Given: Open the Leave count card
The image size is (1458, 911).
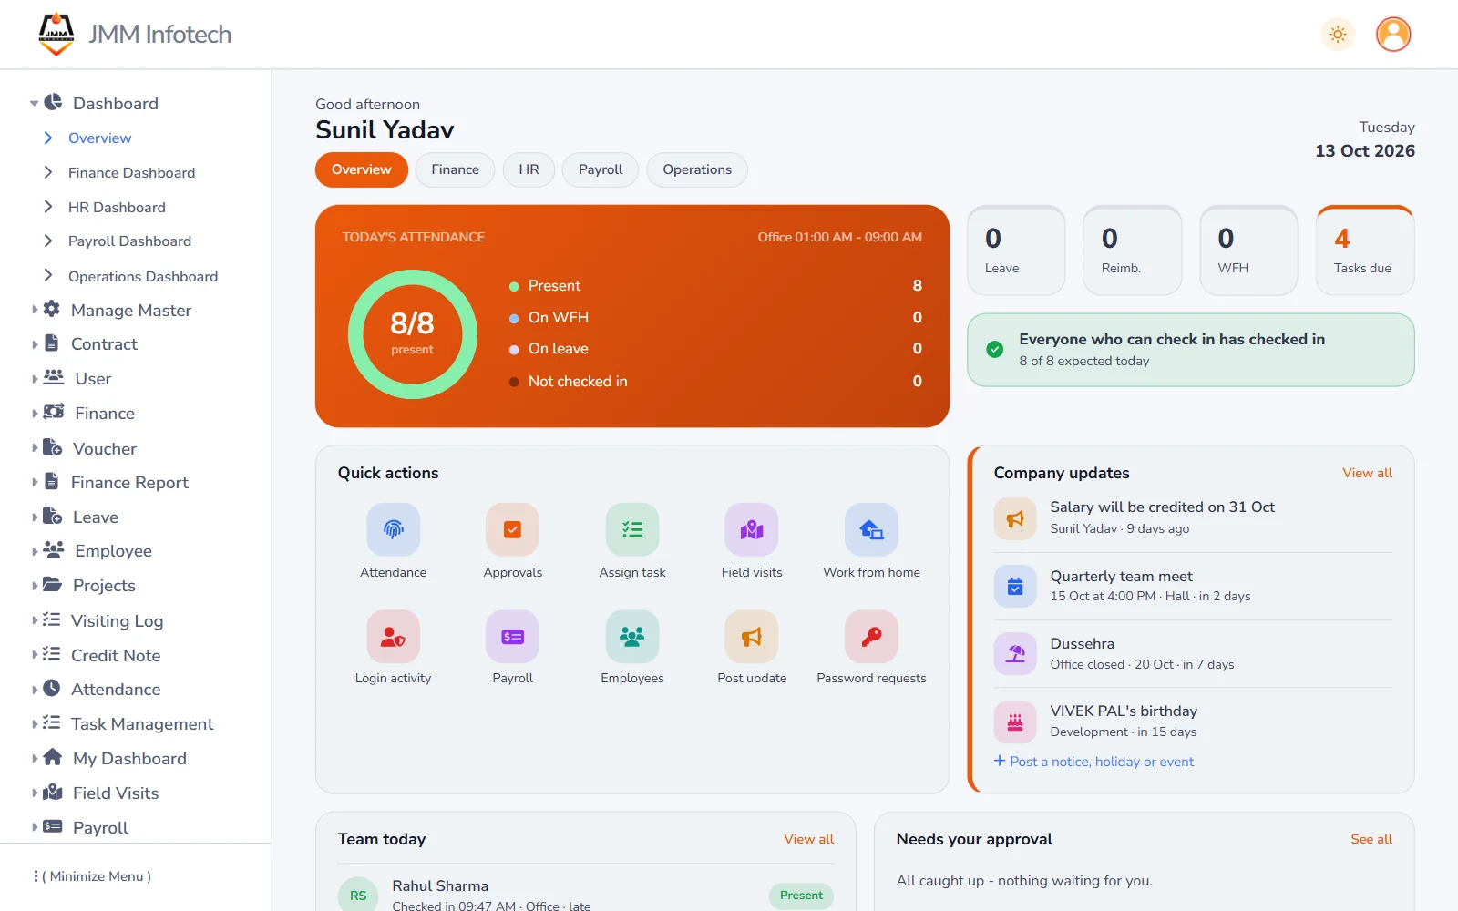Looking at the screenshot, I should [1016, 251].
